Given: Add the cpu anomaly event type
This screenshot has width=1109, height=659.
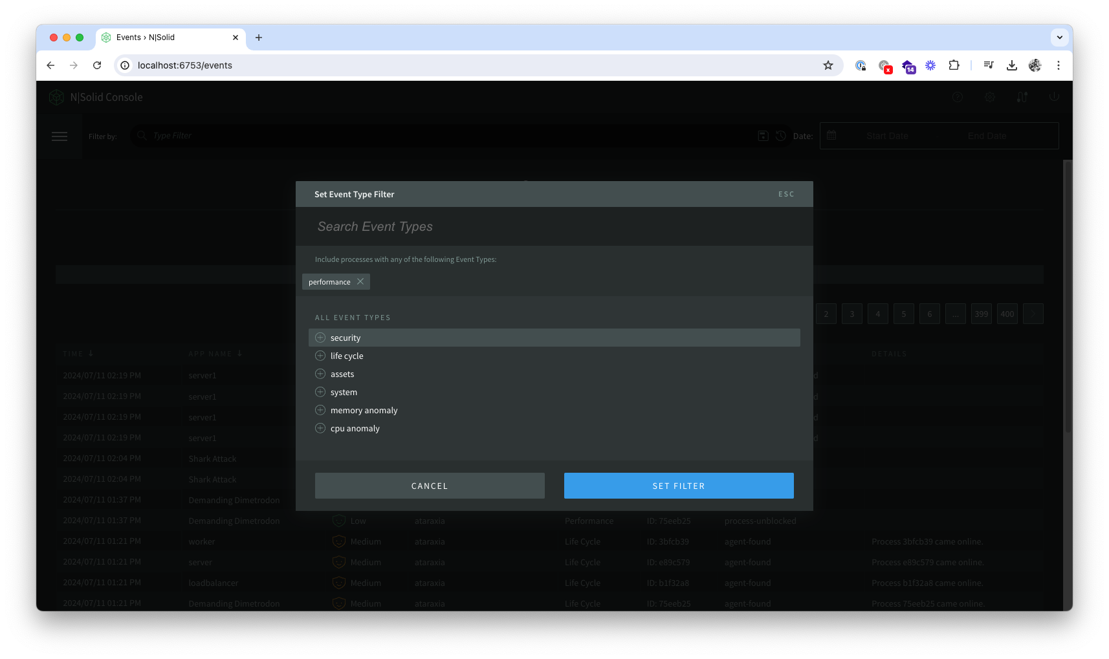Looking at the screenshot, I should point(320,428).
